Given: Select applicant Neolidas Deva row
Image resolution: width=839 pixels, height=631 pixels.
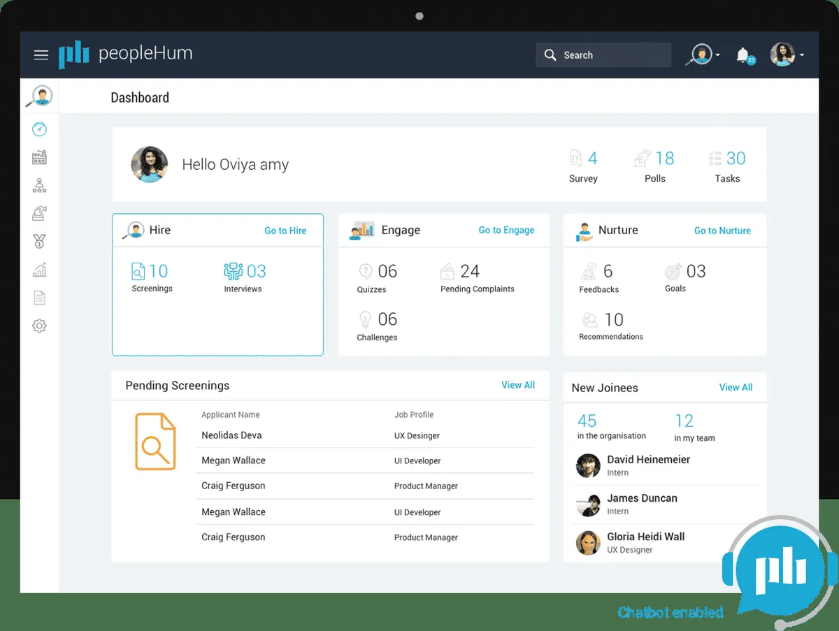Looking at the screenshot, I should coord(231,435).
